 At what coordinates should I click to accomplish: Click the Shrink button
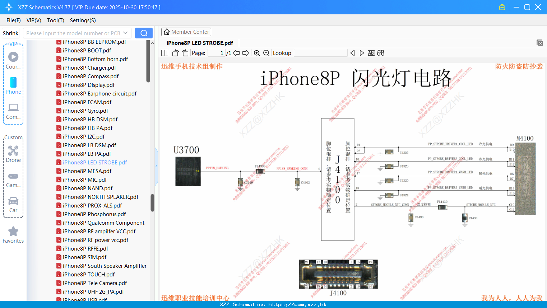point(11,33)
